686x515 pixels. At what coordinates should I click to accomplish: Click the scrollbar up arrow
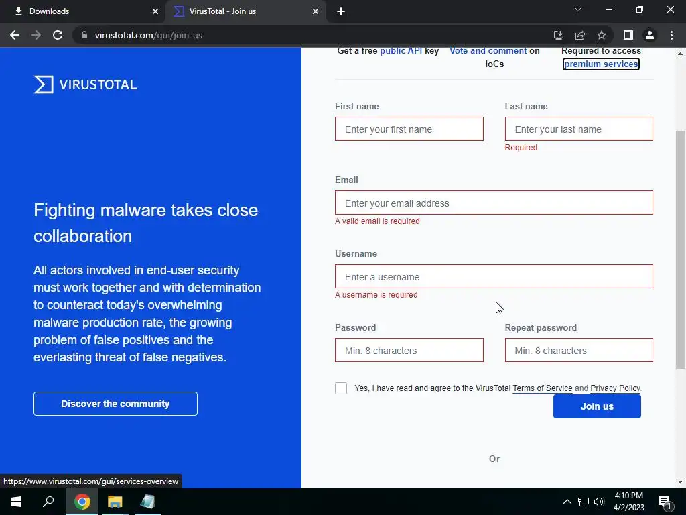681,54
